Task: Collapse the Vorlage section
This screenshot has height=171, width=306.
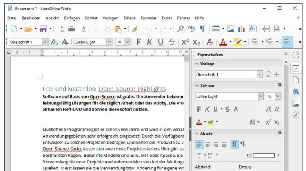Action: pos(197,64)
